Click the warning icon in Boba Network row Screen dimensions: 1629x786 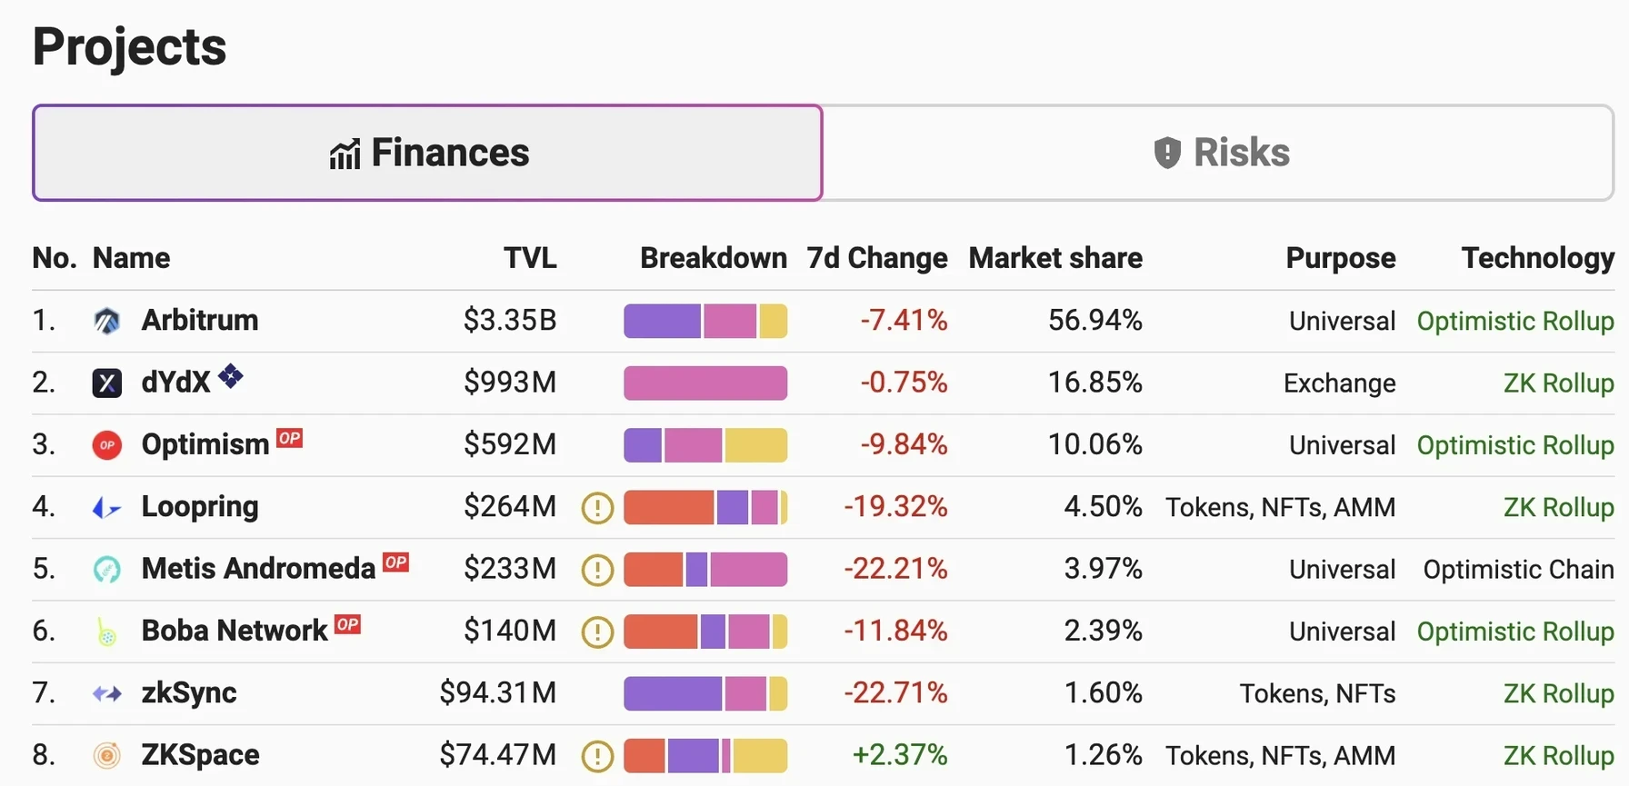[x=597, y=632]
